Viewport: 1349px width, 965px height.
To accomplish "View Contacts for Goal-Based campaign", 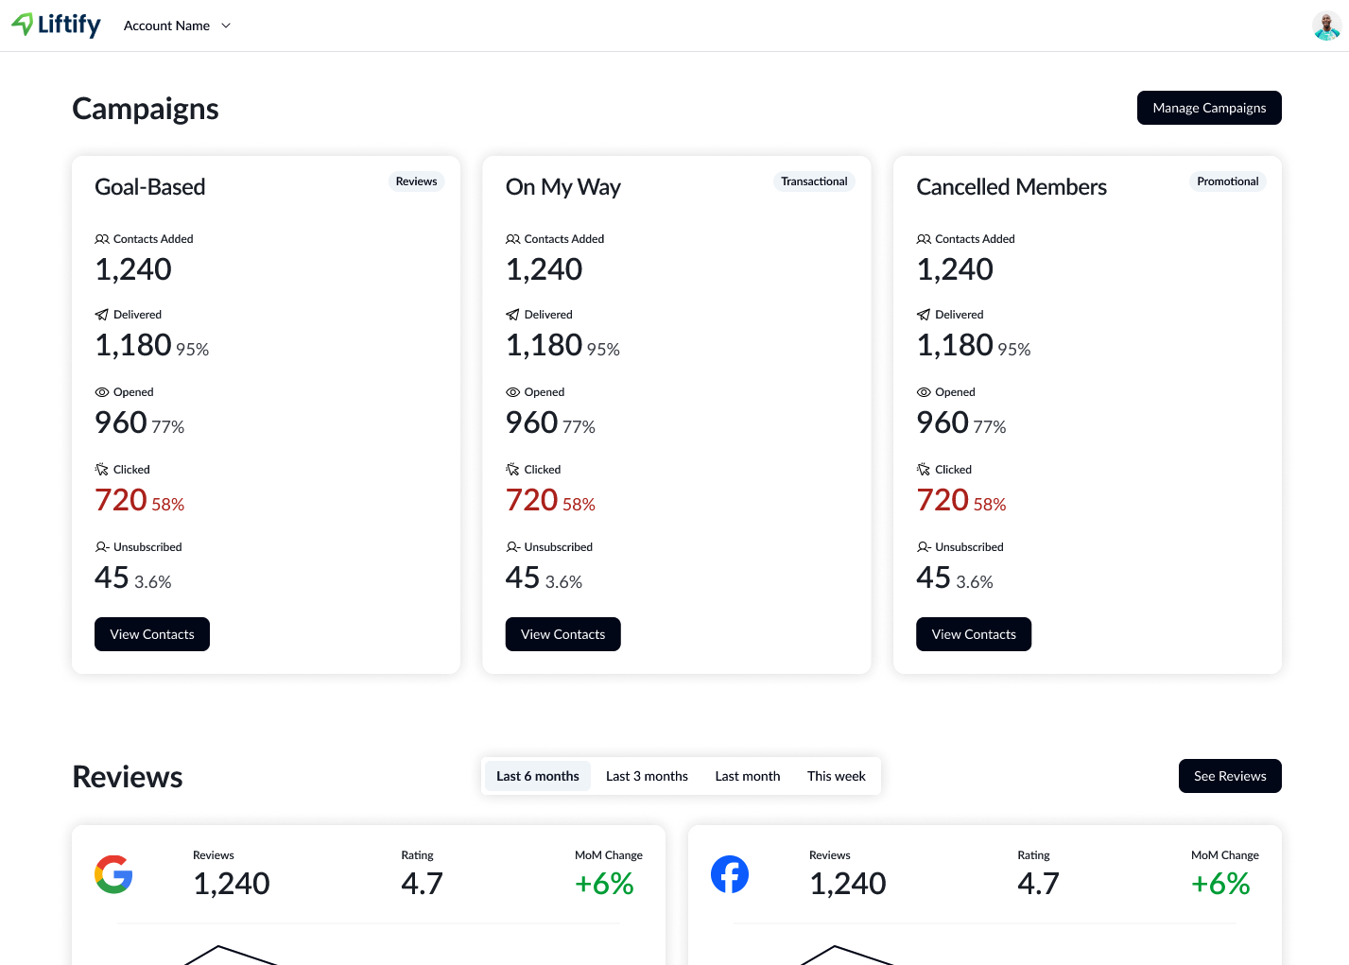I will click(x=152, y=634).
